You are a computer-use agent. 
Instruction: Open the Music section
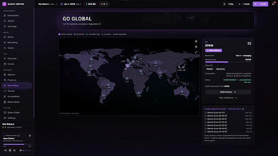(17, 37)
